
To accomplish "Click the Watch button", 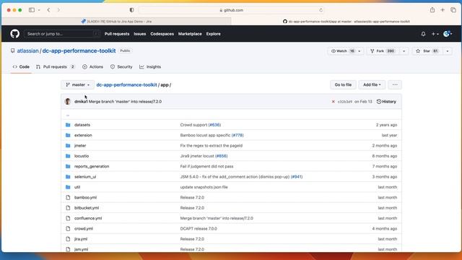I will (342, 51).
